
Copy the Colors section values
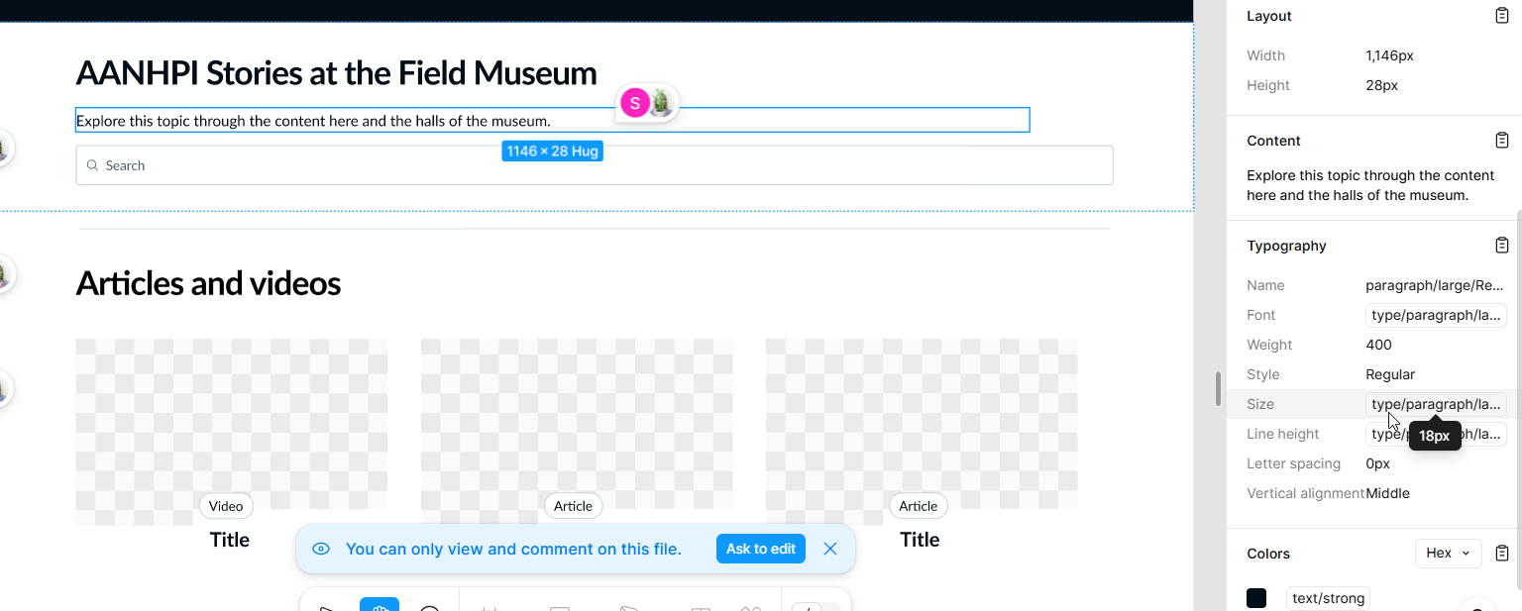pos(1502,554)
